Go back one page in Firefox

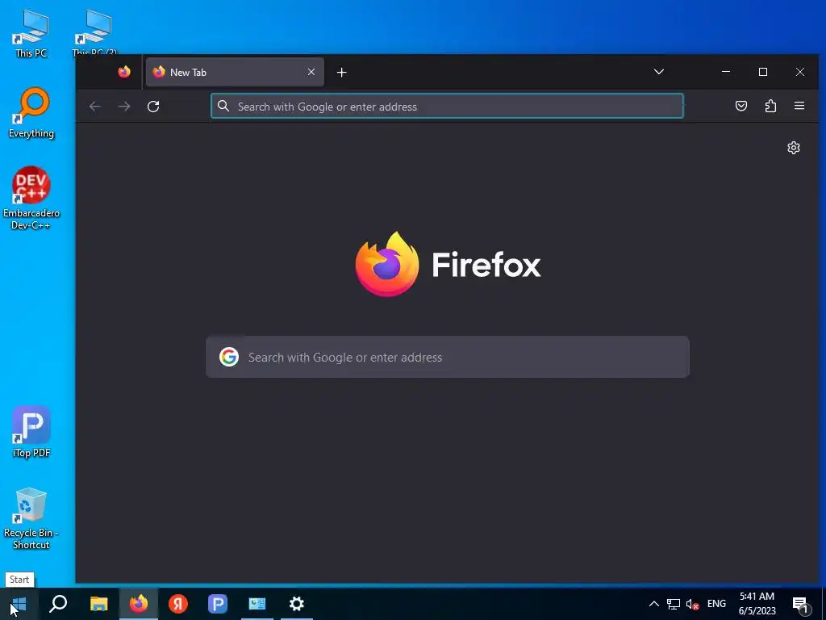(95, 107)
